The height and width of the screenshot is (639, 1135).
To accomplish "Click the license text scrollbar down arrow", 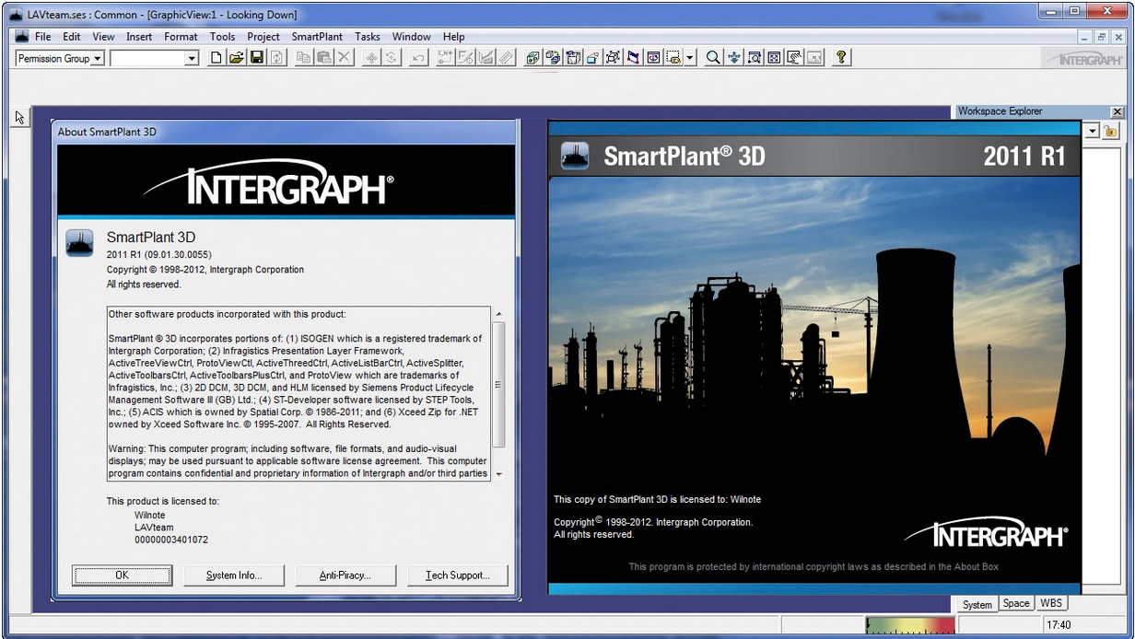I will point(499,473).
